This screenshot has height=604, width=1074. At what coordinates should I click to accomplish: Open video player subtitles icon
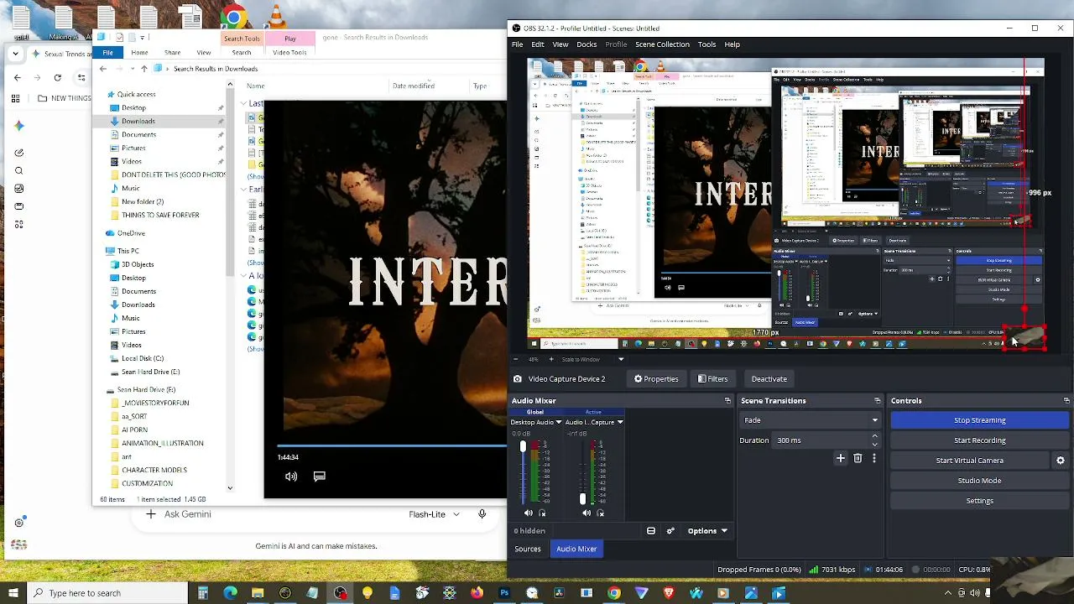tap(320, 476)
